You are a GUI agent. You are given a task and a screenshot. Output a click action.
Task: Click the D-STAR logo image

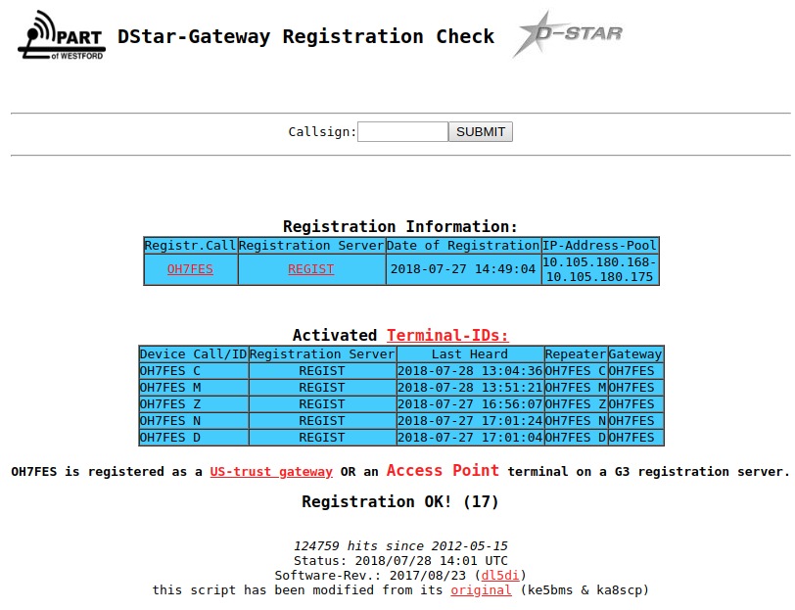pyautogui.click(x=567, y=34)
